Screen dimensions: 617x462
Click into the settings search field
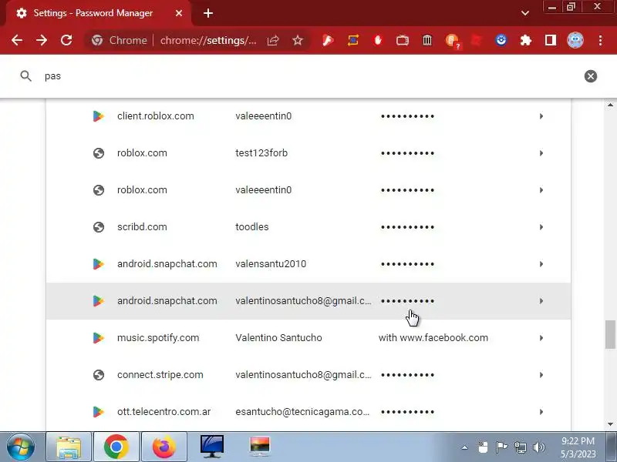[x=307, y=76]
